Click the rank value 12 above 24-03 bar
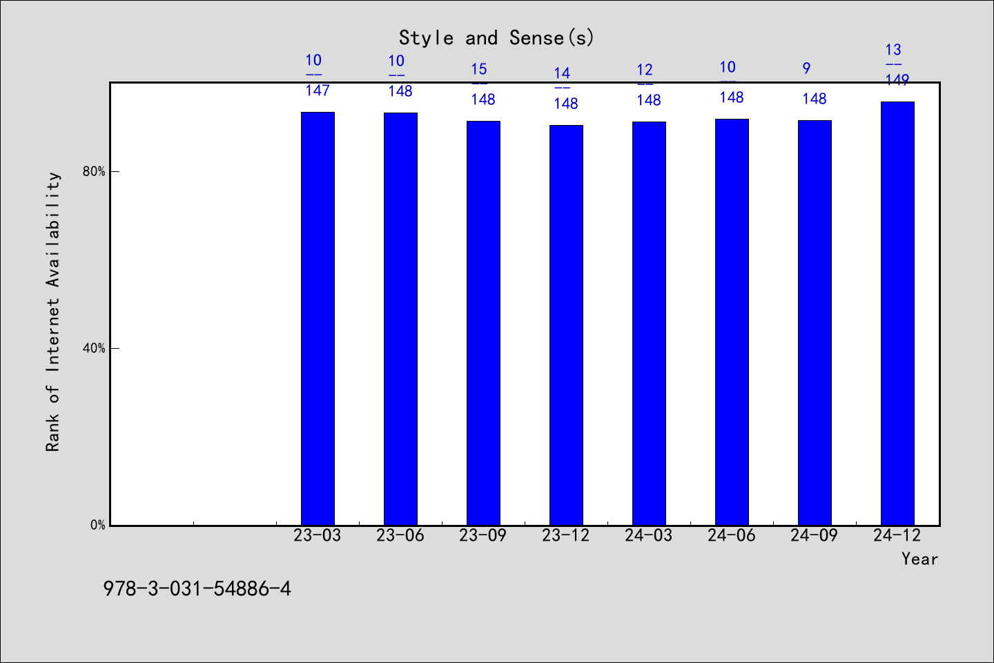This screenshot has height=663, width=994. [645, 70]
